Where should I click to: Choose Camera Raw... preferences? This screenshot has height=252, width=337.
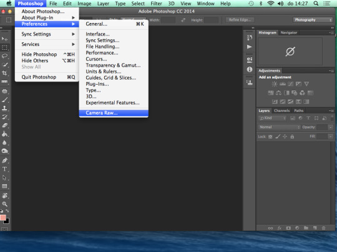tap(114, 113)
